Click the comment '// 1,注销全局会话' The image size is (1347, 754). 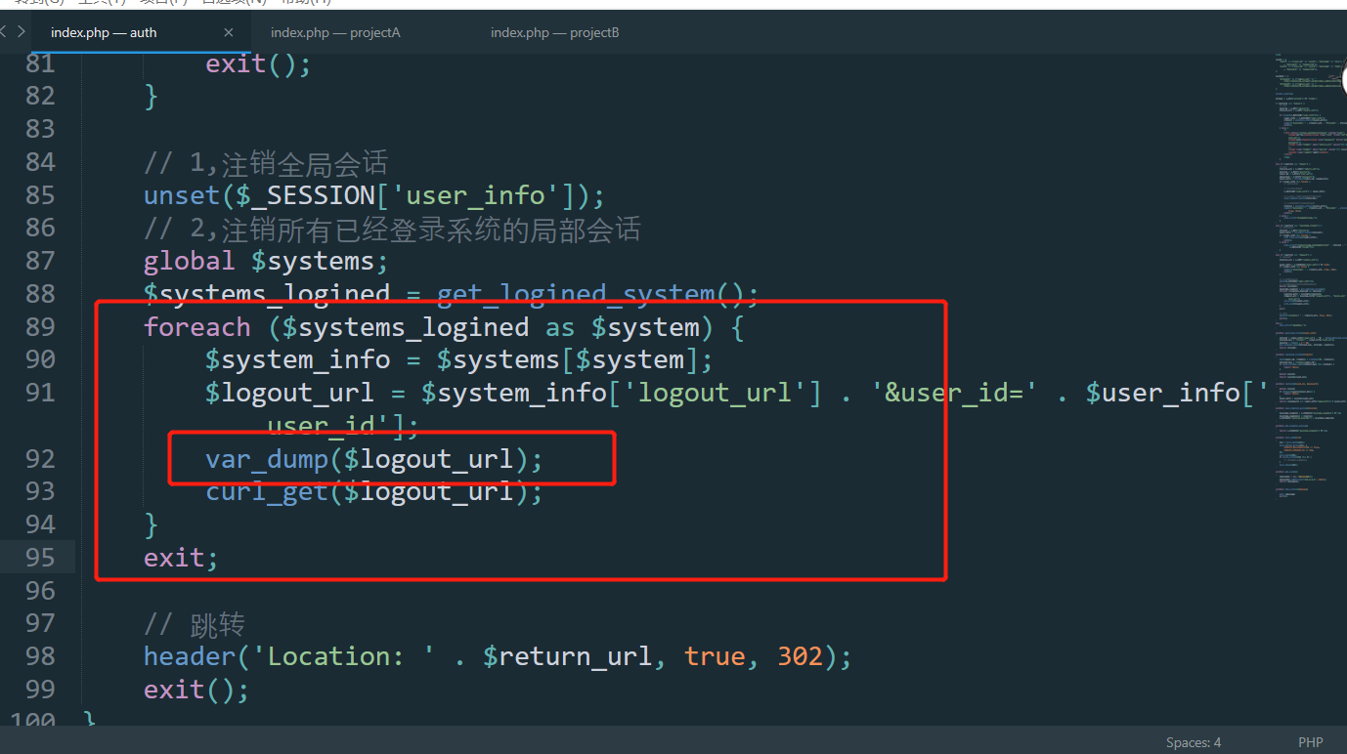click(x=266, y=162)
